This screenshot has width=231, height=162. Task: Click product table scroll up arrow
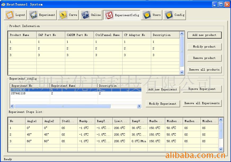tap(182, 34)
